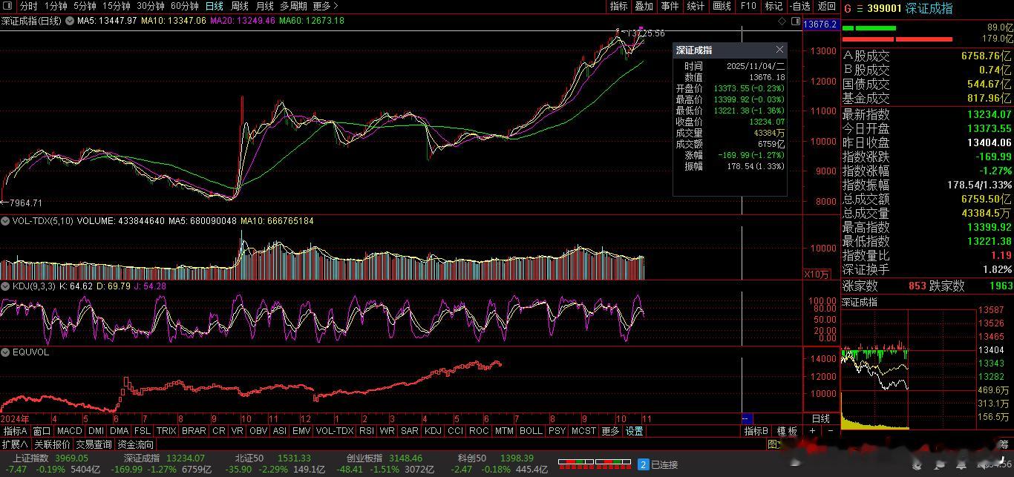Select 30分钟 period

pos(151,6)
